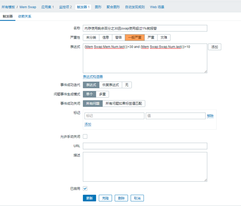Toggle the 已启用 checkbox

(85, 188)
